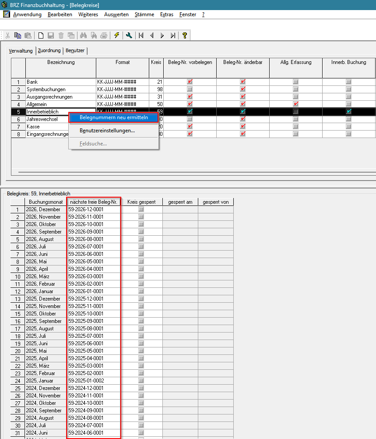Open the Extras menu
This screenshot has width=376, height=439.
point(167,14)
